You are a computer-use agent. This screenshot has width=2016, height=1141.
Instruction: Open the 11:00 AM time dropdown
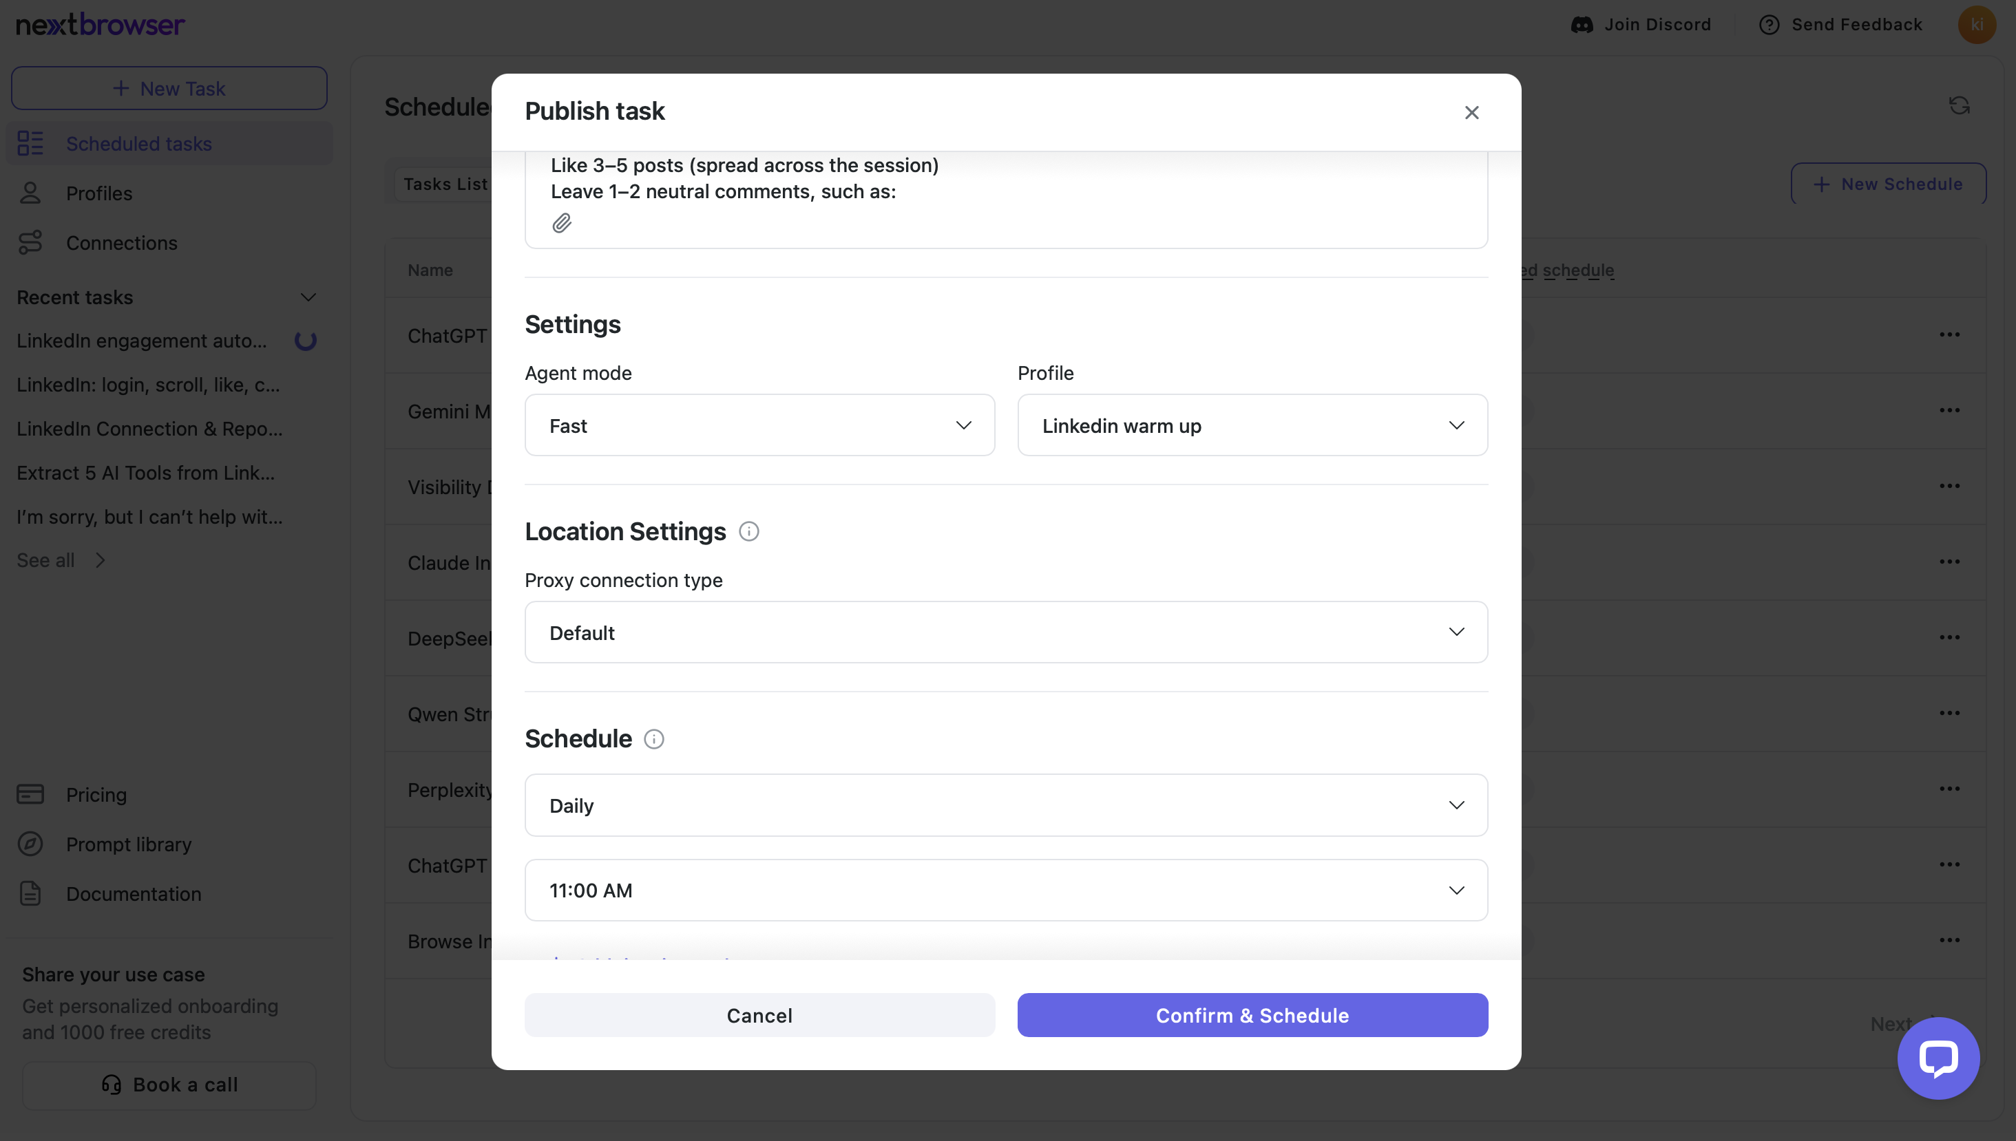tap(1006, 891)
